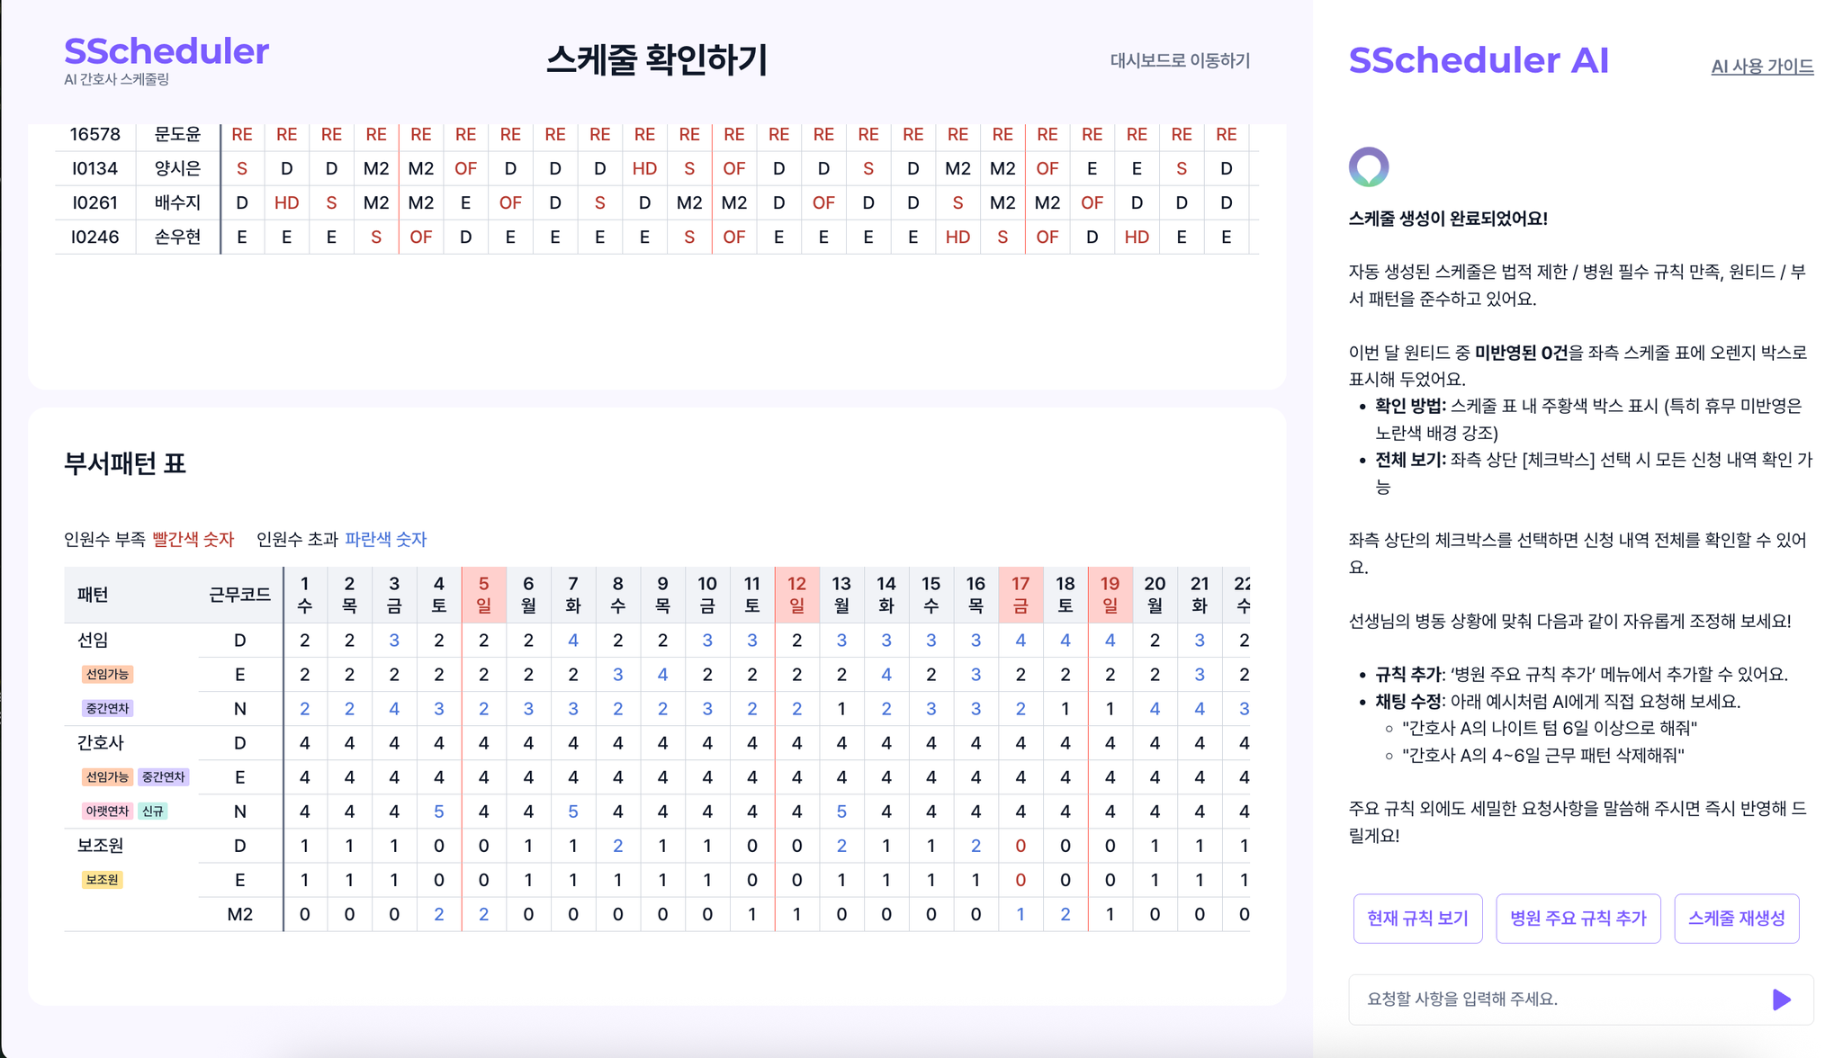Go to dashboard via 대시보드로 이동하기
Image resolution: width=1843 pixels, height=1058 pixels.
point(1180,60)
